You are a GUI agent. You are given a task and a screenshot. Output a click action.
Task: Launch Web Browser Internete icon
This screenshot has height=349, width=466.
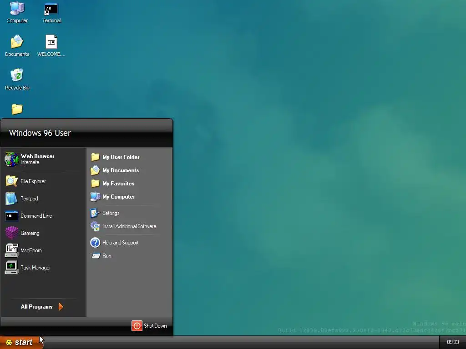[x=11, y=159]
